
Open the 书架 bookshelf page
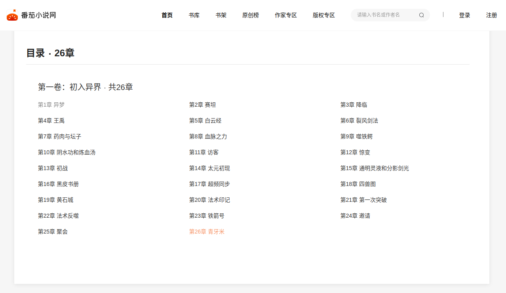click(x=221, y=15)
